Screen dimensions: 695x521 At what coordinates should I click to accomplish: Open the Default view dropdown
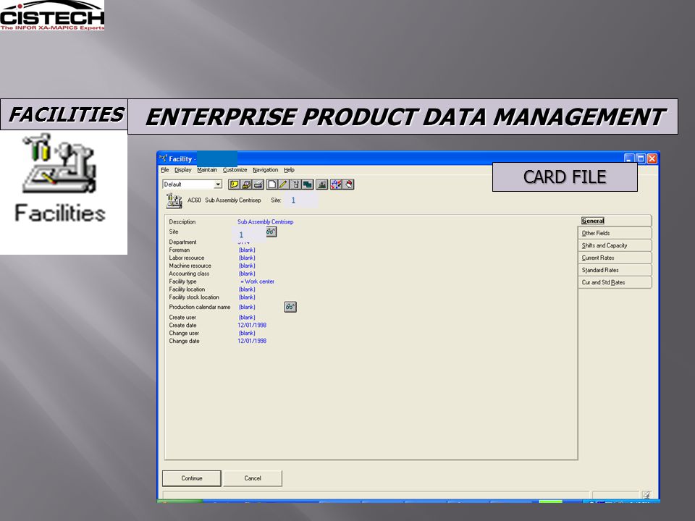tap(218, 185)
